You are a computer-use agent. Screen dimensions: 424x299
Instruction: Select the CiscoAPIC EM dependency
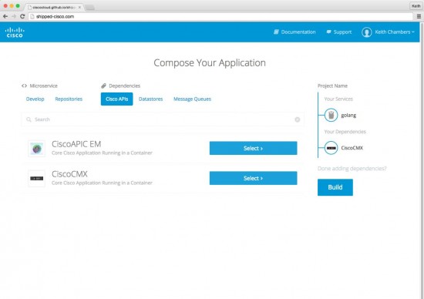(253, 148)
